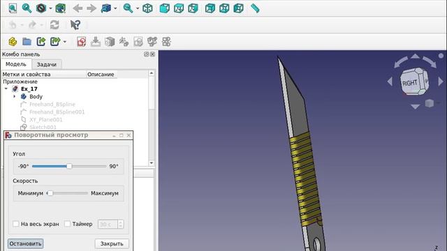
Task: Click the blue Create group folder icon
Action: point(27,42)
